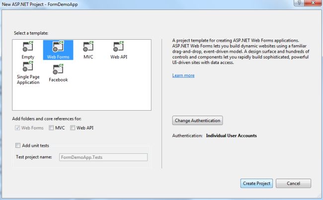This screenshot has height=200, width=323.
Task: Open the Change Authentication dialog
Action: tap(197, 121)
